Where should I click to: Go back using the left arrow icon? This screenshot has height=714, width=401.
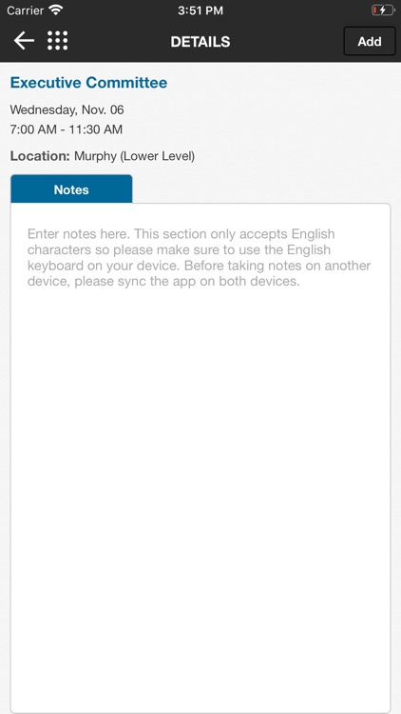24,41
